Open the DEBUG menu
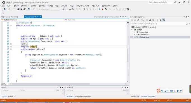This screenshot has height=103, width=191. [42, 6]
